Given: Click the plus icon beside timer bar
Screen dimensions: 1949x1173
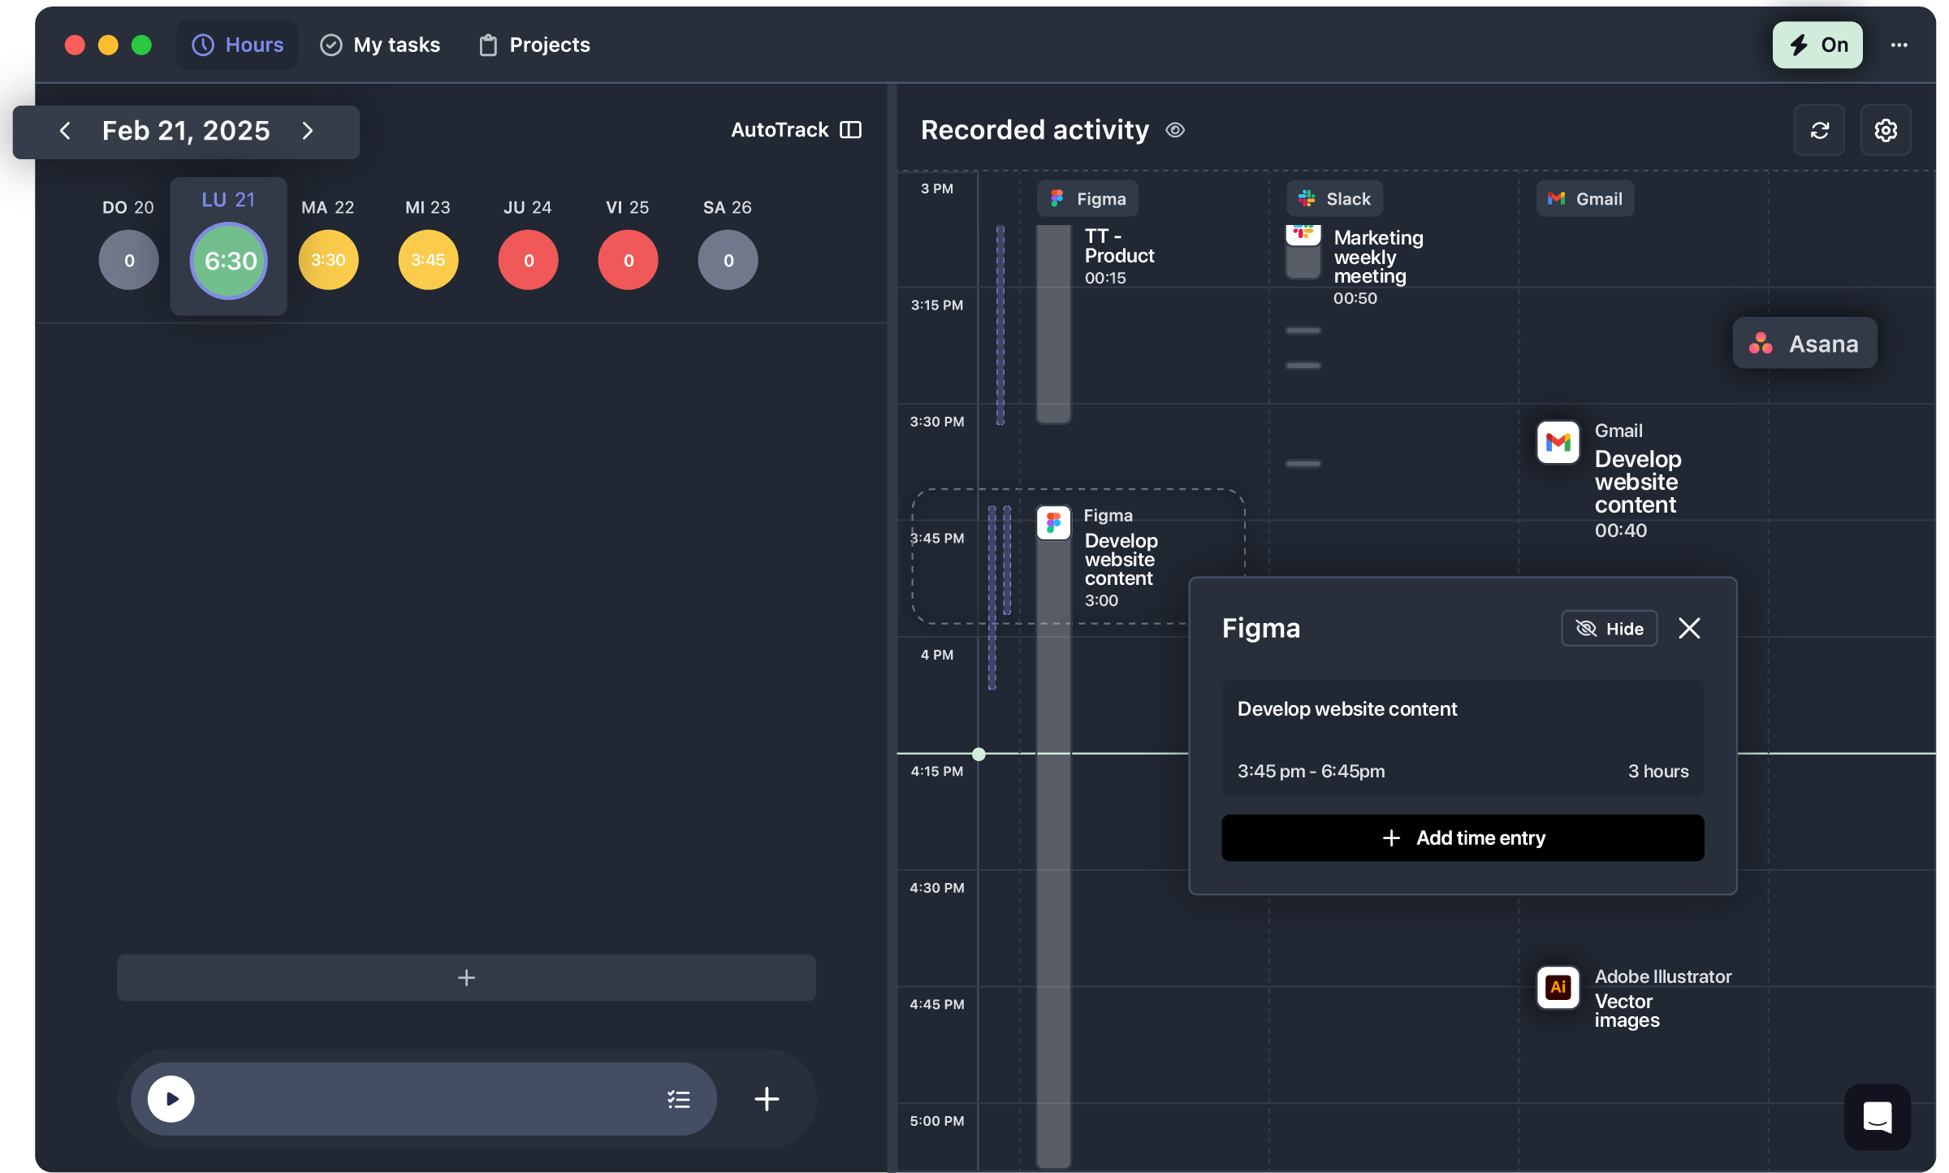Looking at the screenshot, I should point(767,1099).
